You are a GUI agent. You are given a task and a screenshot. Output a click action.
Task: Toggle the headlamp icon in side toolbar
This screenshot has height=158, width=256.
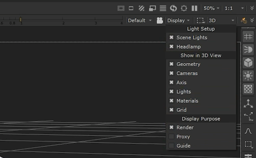[248, 50]
